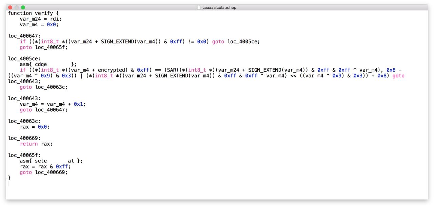
Task: Click the 'return rax;' line
Action: pos(36,144)
